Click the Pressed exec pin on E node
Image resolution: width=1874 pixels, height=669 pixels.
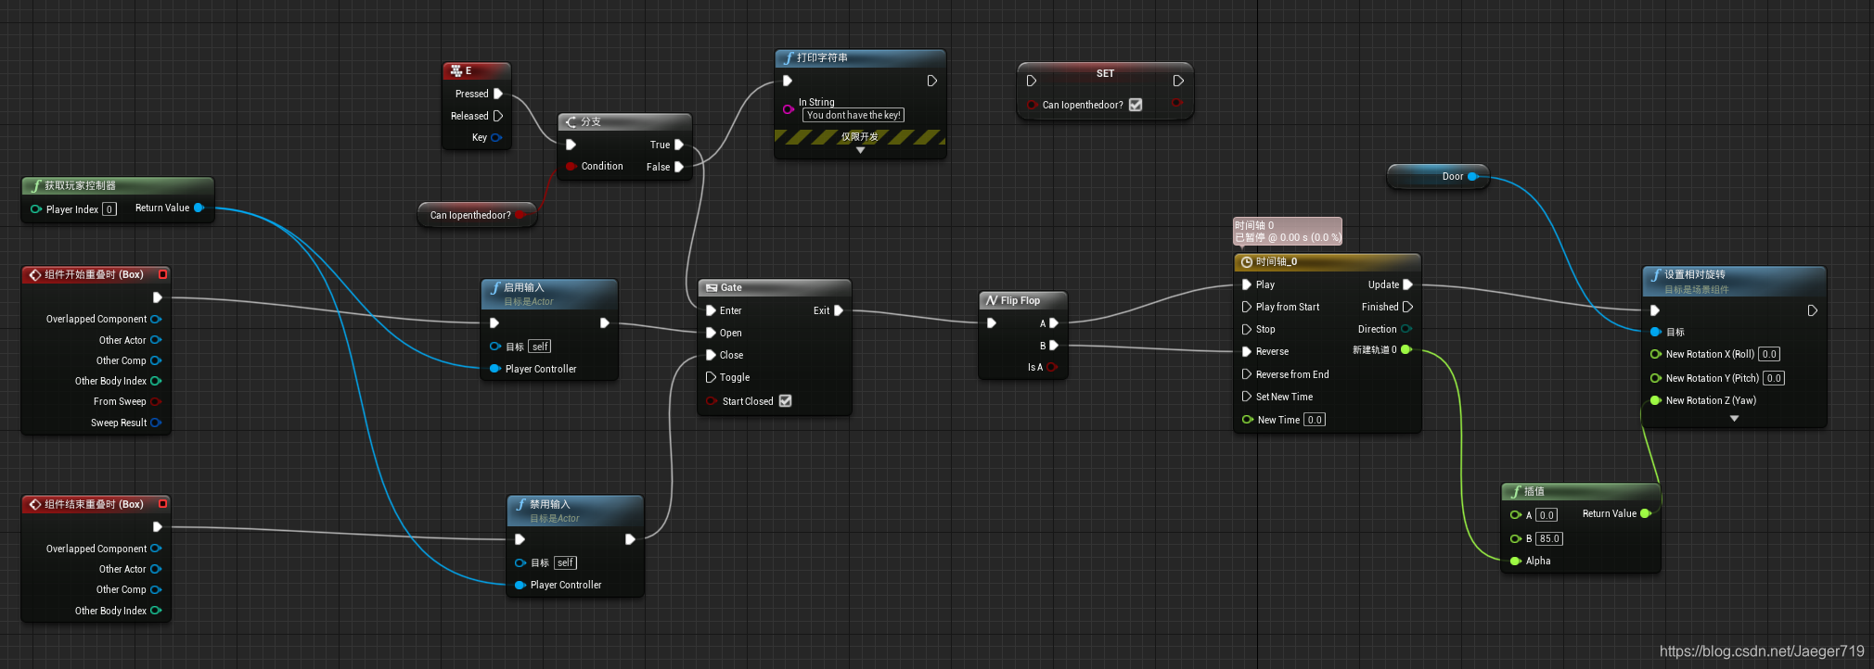[498, 94]
